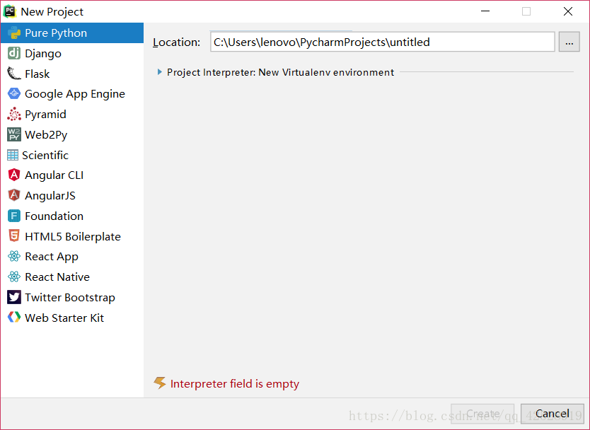The height and width of the screenshot is (430, 590).
Task: Expand Project Interpreter section arrow
Action: [160, 72]
